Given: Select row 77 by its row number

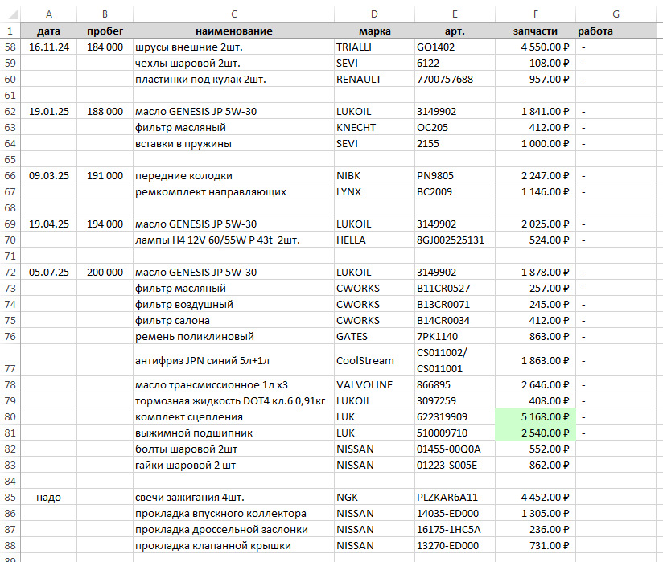Looking at the screenshot, I should tap(10, 360).
